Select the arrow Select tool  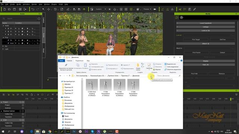click(43, 9)
